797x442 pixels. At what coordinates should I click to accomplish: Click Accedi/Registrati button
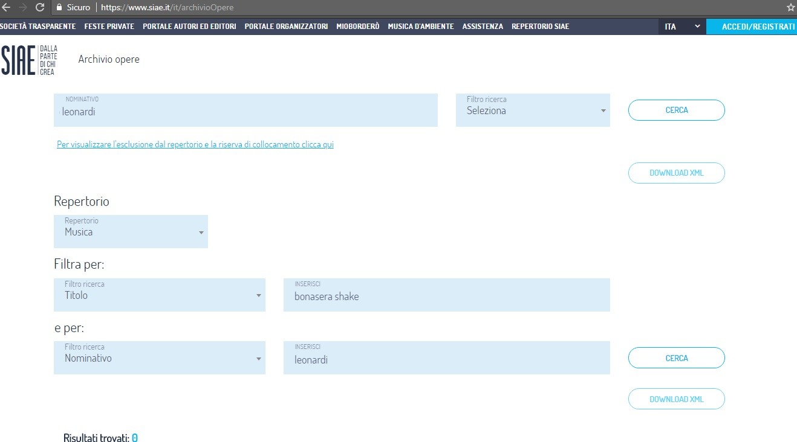752,27
